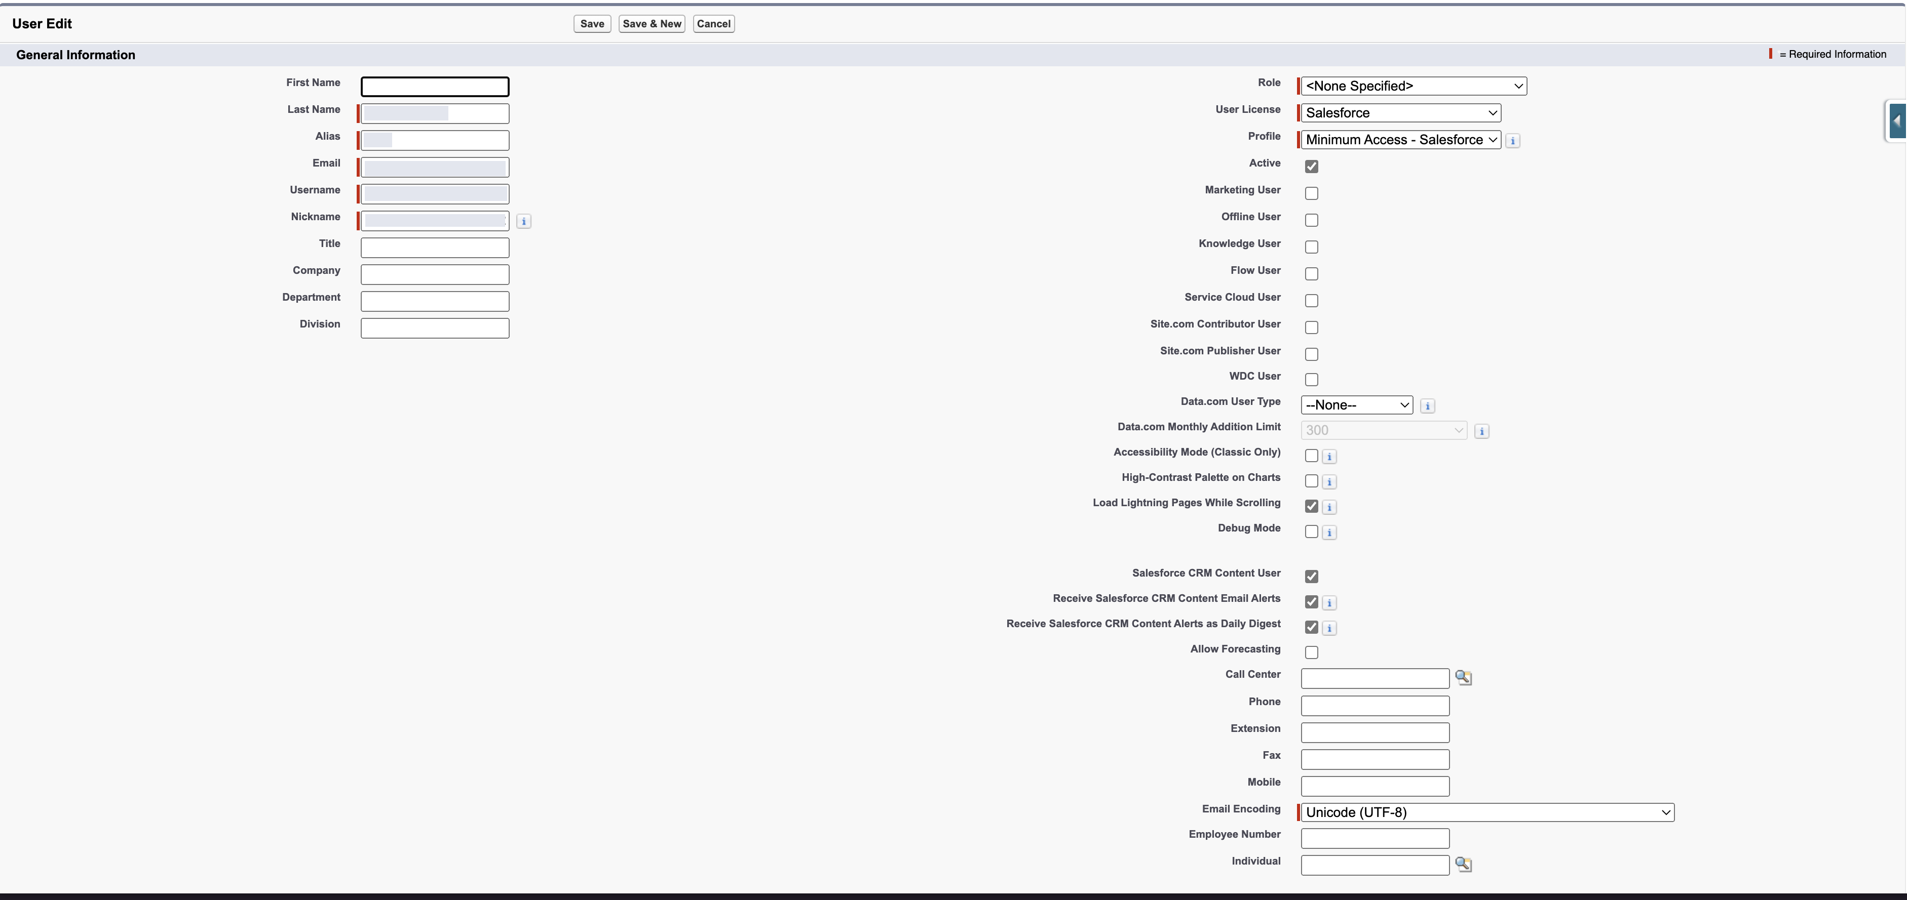Click the info icon next to Nickname
Image resolution: width=1907 pixels, height=900 pixels.
coord(523,221)
